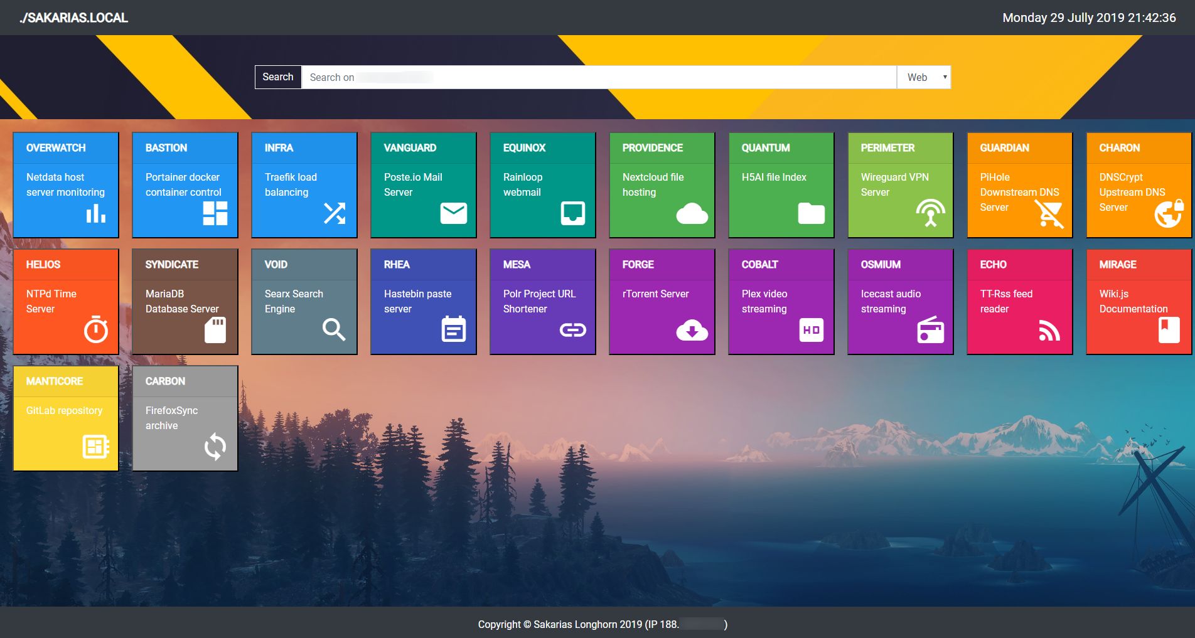This screenshot has width=1195, height=638.
Task: Click the HD icon on the COBALT Plex tile
Action: click(812, 330)
